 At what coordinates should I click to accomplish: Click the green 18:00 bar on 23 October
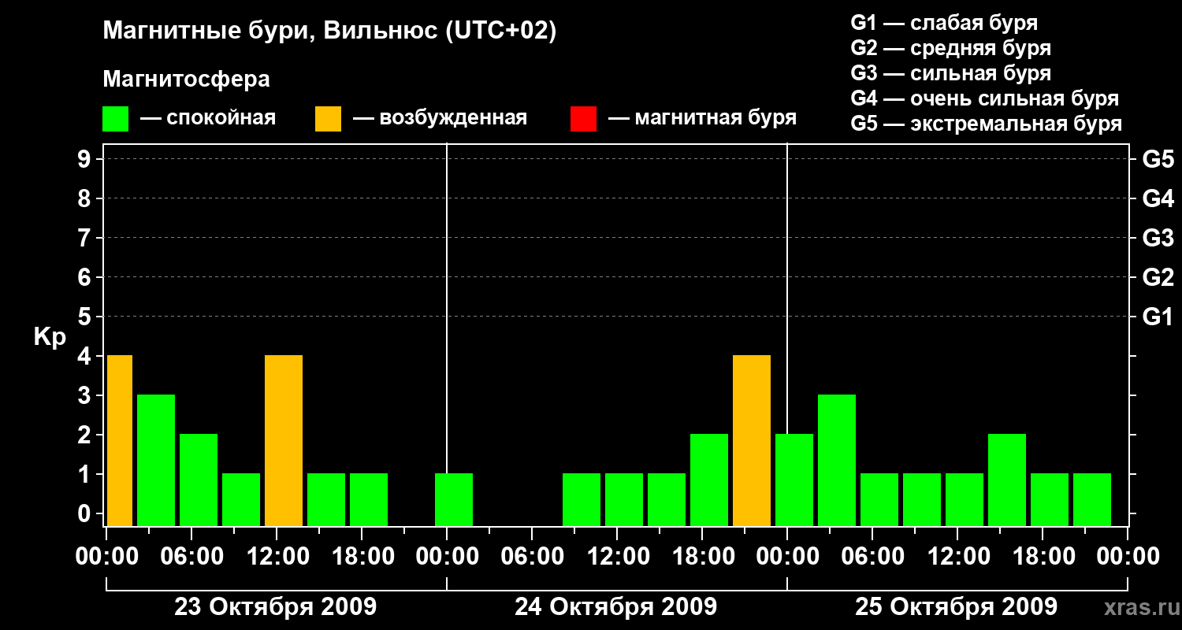point(369,500)
